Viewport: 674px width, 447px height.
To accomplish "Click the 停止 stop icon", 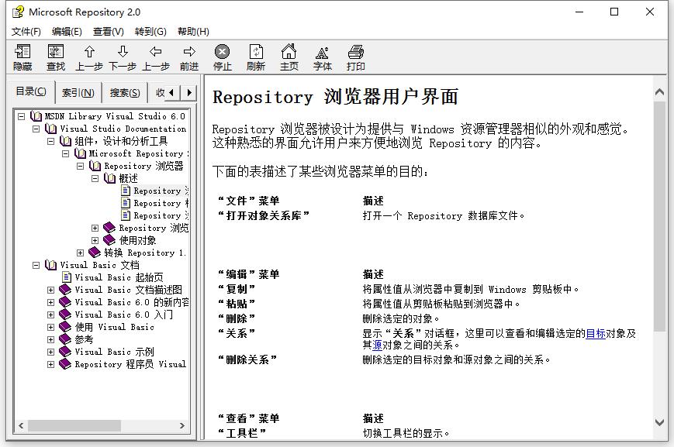I will click(223, 54).
